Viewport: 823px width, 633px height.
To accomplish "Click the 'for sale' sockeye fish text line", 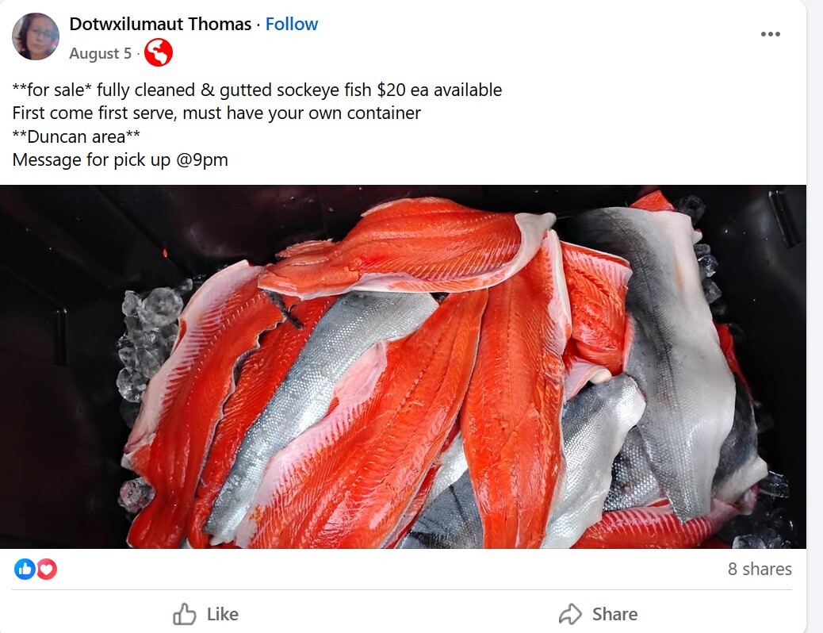I will [x=257, y=90].
